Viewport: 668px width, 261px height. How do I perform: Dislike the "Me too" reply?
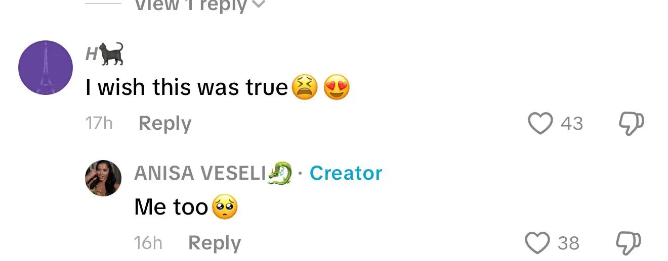[x=629, y=243]
